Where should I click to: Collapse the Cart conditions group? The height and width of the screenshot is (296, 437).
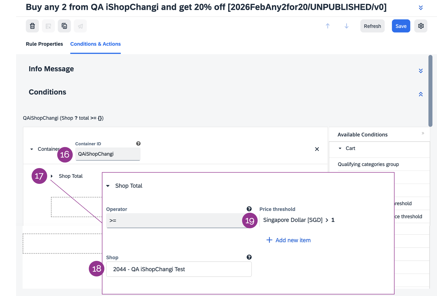click(x=340, y=149)
